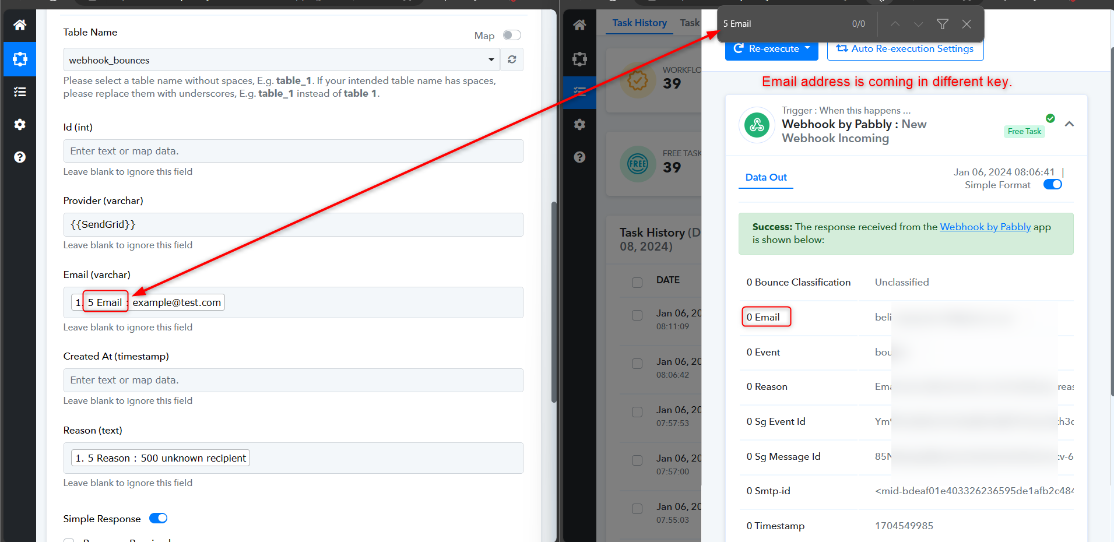This screenshot has width=1114, height=542.
Task: Click the '0 Timestamp' row label
Action: click(x=775, y=526)
